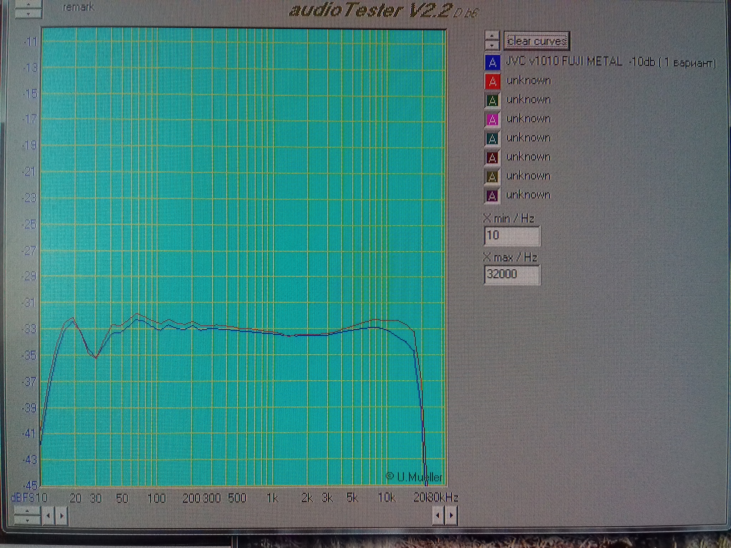Click up arrow of bottom-left dBFS spinner
The image size is (731, 548).
27,511
